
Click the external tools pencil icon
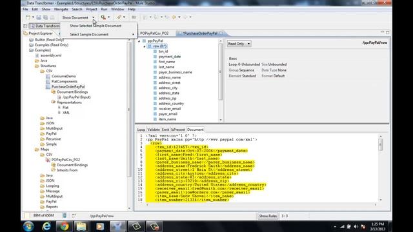click(119, 17)
